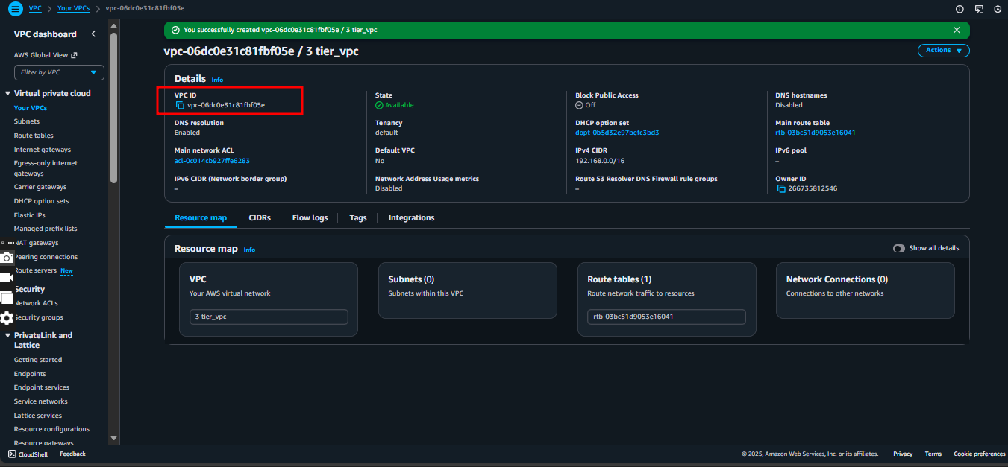Open Cookie preferences in footer

click(x=979, y=454)
